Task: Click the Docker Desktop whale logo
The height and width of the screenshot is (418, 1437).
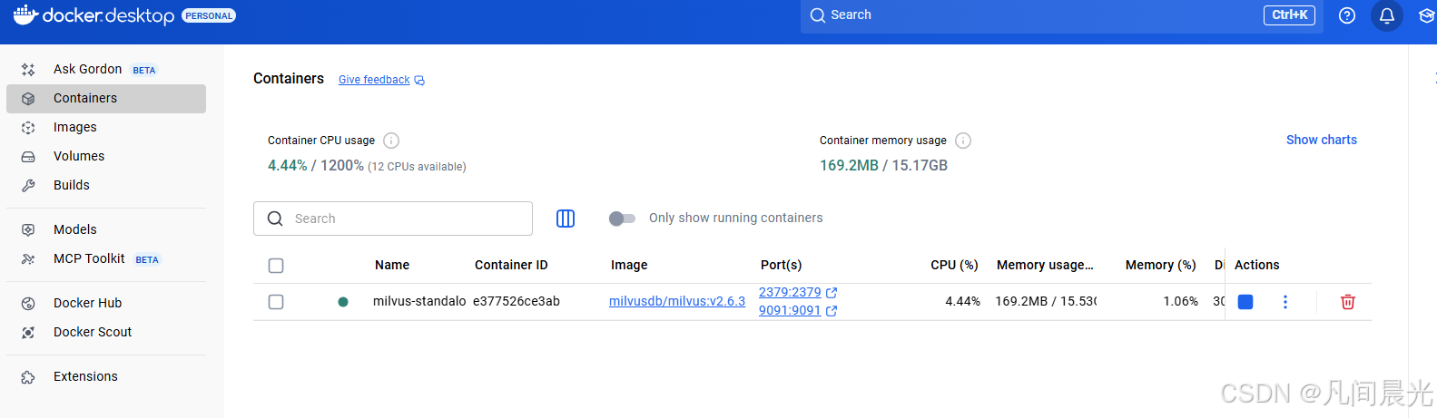Action: click(x=25, y=15)
